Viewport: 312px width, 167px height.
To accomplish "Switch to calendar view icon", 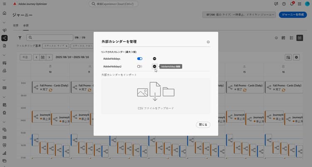I will (x=300, y=38).
